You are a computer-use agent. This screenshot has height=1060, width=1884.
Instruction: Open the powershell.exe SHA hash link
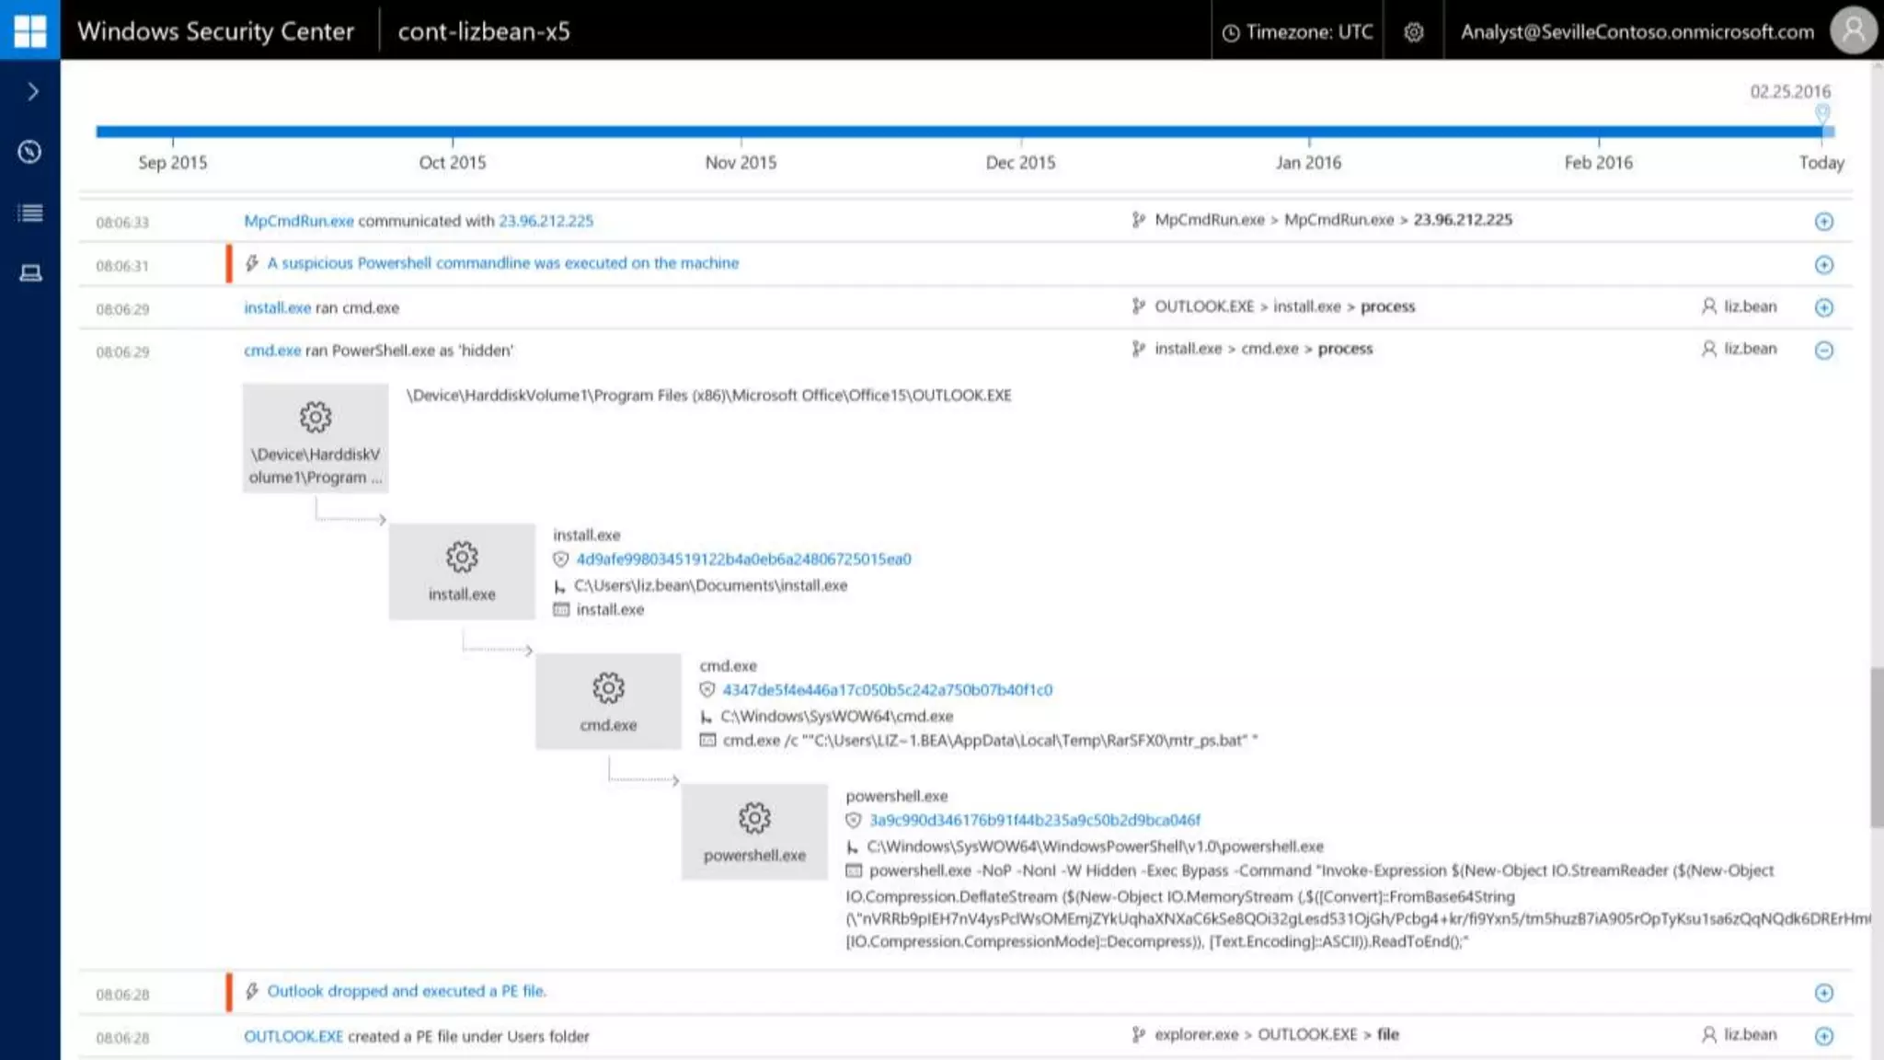pos(1034,820)
